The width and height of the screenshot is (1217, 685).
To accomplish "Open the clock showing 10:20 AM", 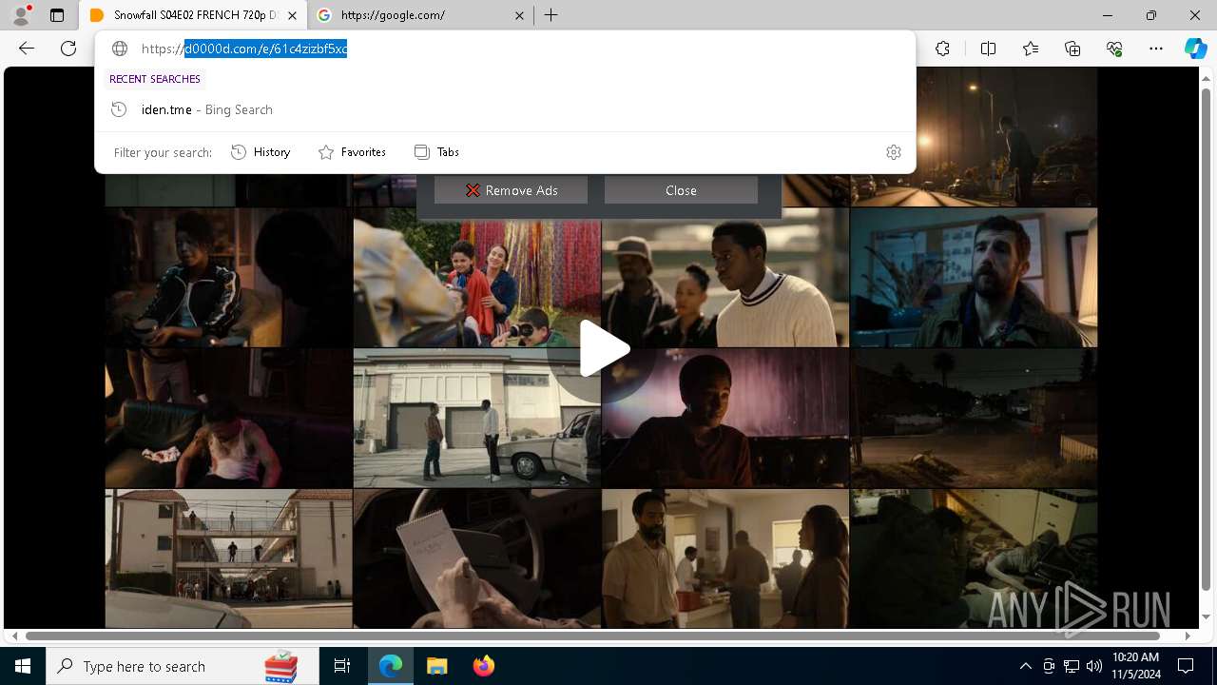I will (1136, 666).
